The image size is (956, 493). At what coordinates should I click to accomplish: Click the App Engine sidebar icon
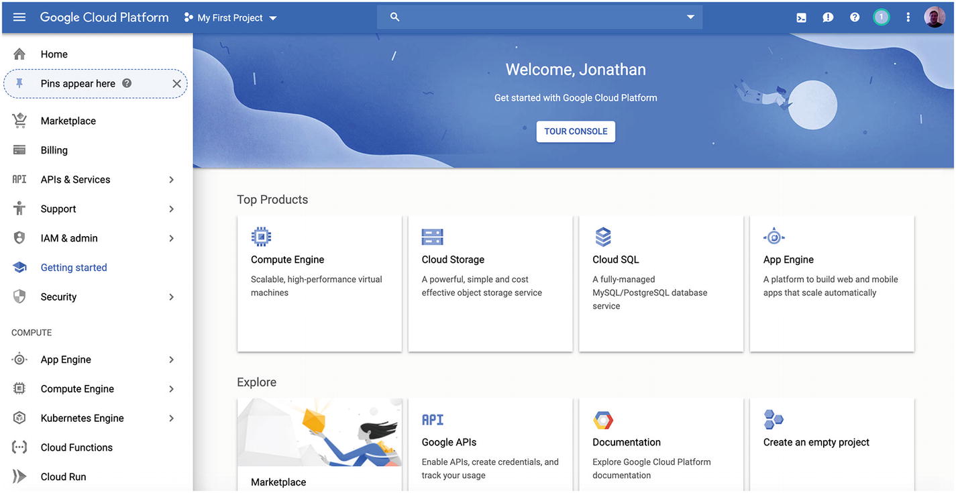[x=19, y=360]
